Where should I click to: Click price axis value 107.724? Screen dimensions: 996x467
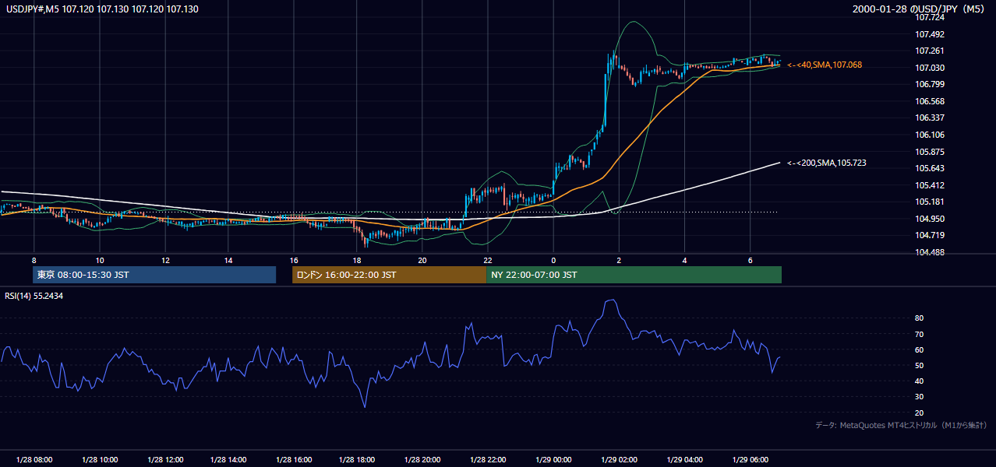(930, 17)
